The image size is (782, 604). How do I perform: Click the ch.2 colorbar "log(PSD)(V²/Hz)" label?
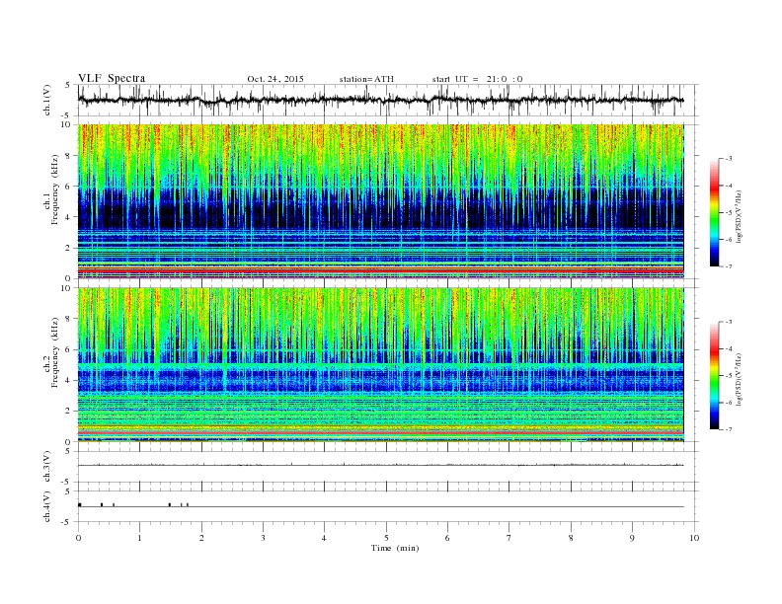(x=740, y=378)
